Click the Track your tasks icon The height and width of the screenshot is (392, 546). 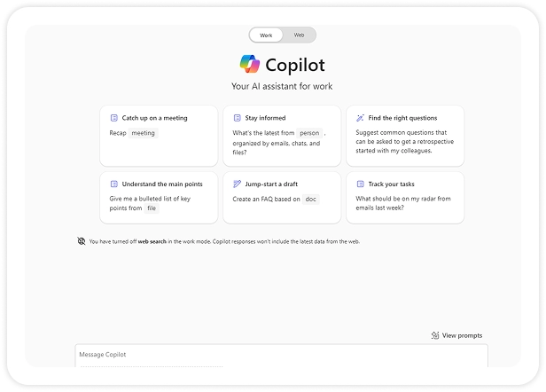click(360, 184)
